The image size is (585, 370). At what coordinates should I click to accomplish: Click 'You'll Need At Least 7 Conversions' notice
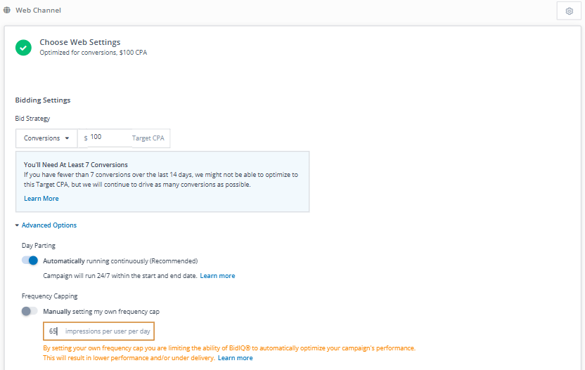tap(76, 164)
